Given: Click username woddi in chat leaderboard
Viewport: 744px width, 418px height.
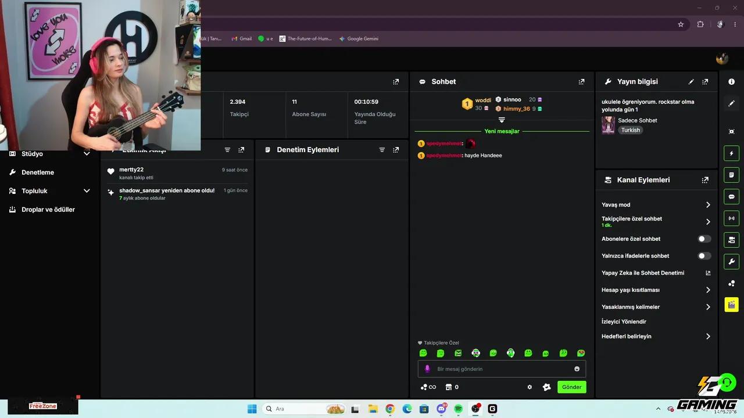Looking at the screenshot, I should [483, 100].
